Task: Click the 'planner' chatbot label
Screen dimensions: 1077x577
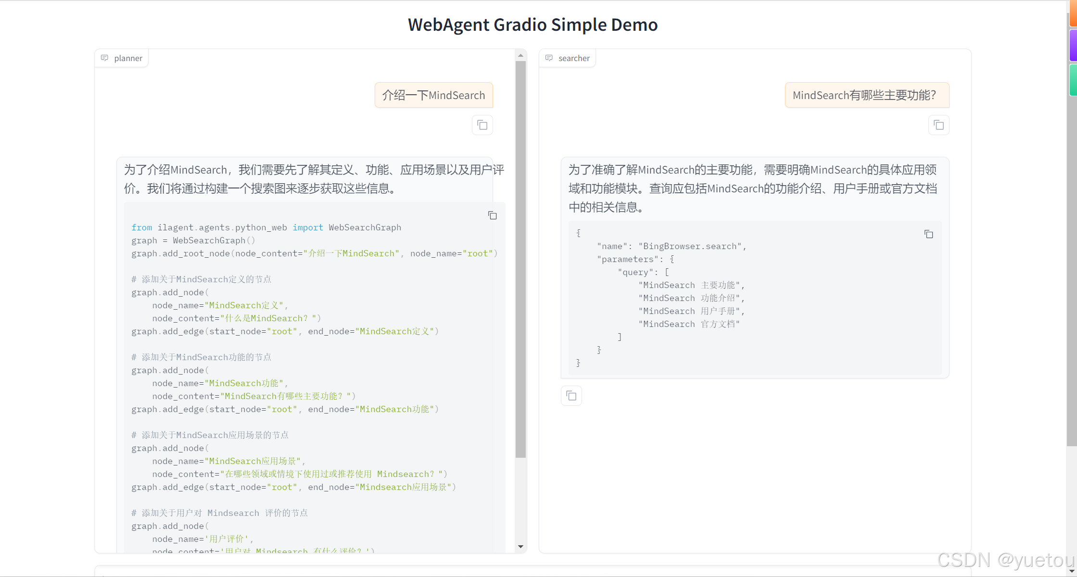Action: click(x=128, y=58)
